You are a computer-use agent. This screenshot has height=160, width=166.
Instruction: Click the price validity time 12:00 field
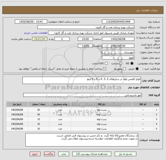pos(85,46)
